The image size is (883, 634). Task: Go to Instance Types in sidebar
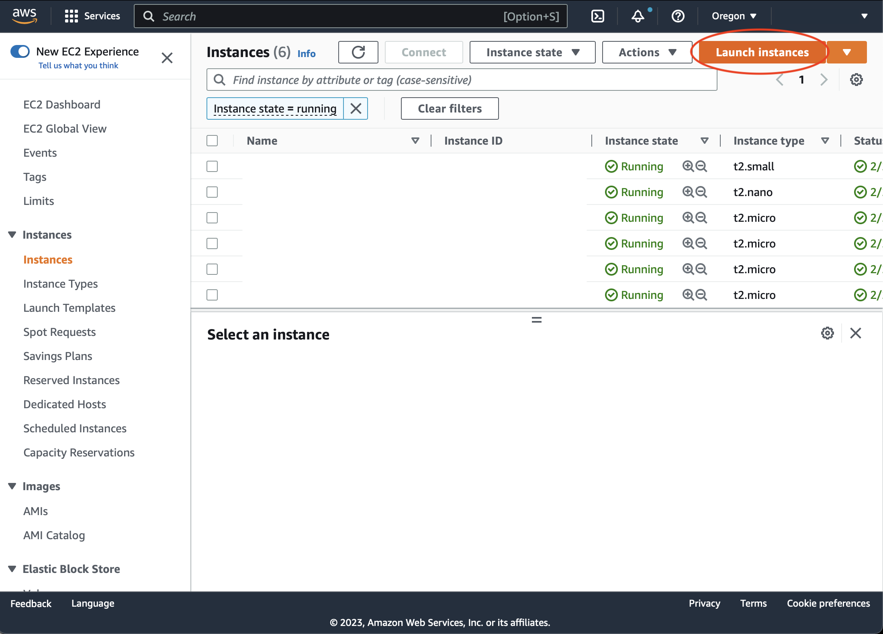(61, 284)
